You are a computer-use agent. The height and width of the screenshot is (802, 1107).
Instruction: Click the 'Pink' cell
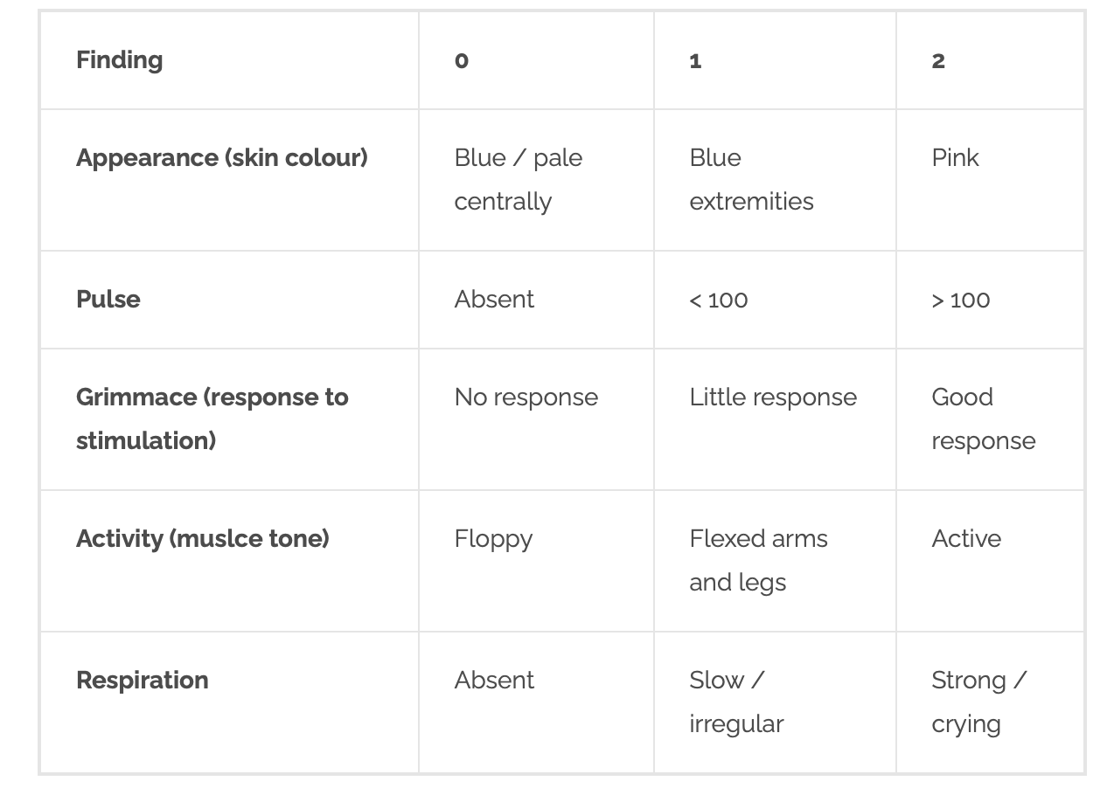(x=955, y=158)
